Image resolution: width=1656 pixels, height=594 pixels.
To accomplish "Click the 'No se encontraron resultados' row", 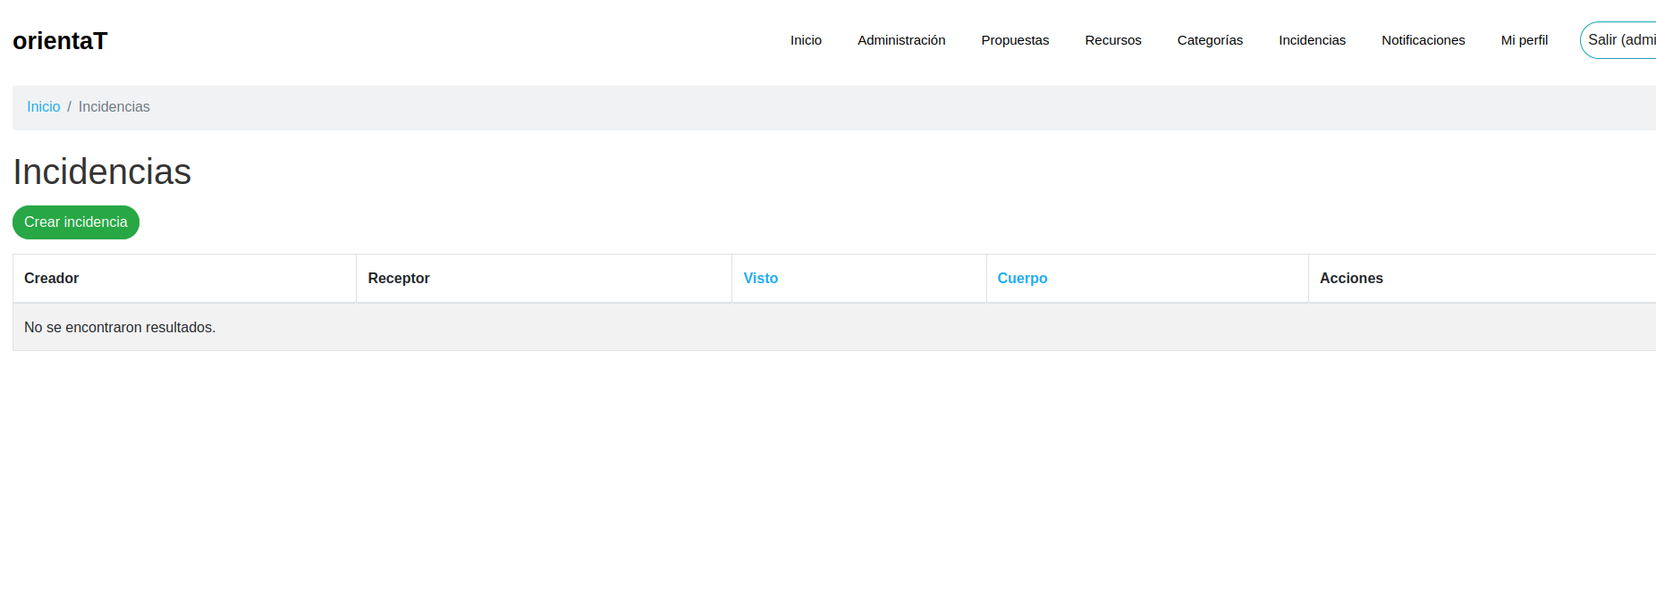I will (120, 328).
